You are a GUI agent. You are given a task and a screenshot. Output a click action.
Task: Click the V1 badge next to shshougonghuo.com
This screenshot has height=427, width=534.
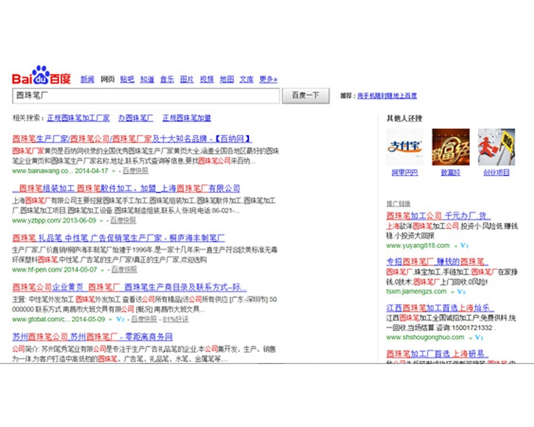click(479, 337)
